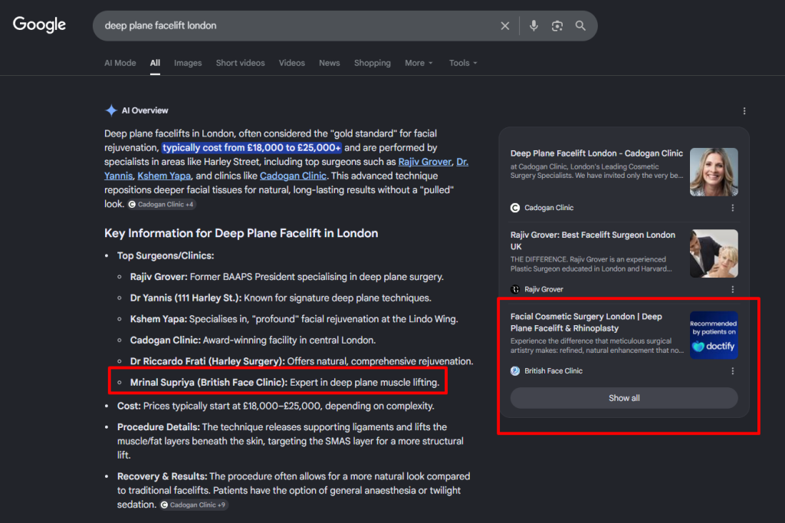Viewport: 785px width, 523px height.
Task: Click the Rajiv Grover card thumbnail image
Action: tap(714, 254)
